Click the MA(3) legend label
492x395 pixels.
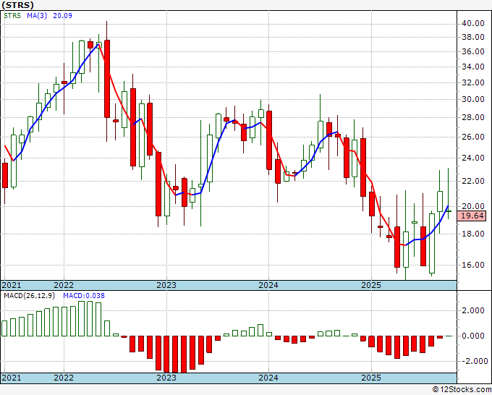(37, 15)
